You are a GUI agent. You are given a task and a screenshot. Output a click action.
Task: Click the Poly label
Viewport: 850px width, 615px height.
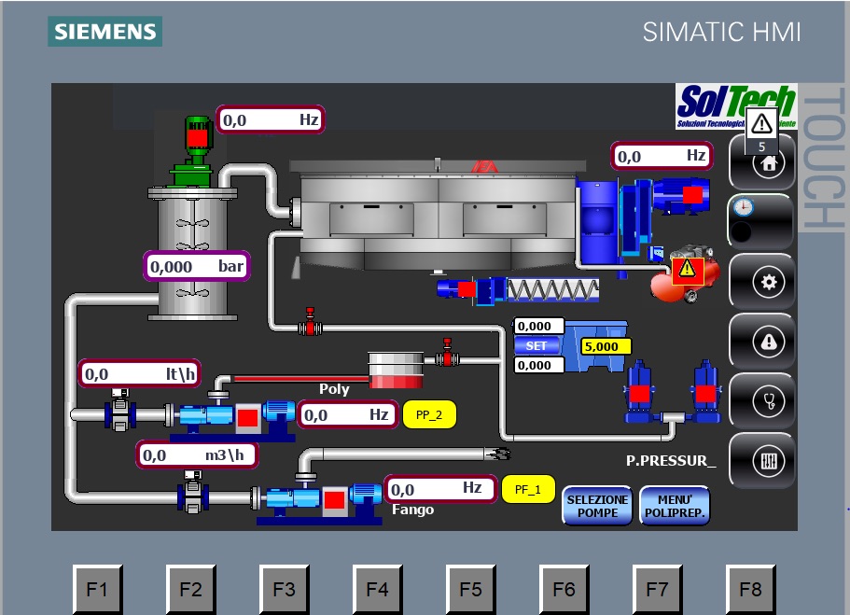pyautogui.click(x=334, y=389)
